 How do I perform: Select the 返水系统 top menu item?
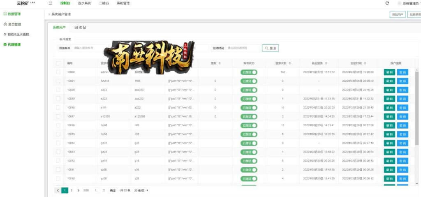point(85,3)
